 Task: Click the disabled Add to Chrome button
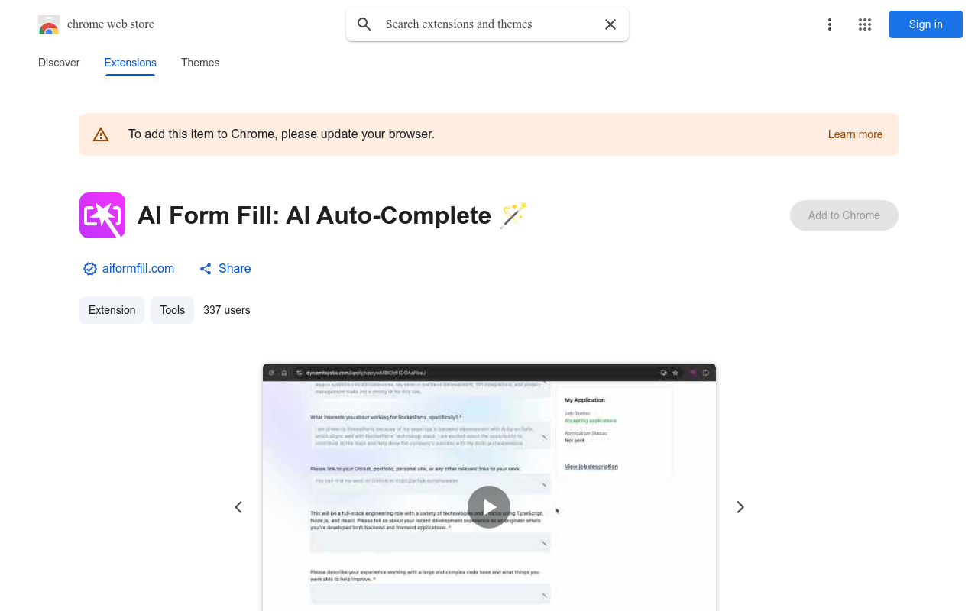click(844, 215)
